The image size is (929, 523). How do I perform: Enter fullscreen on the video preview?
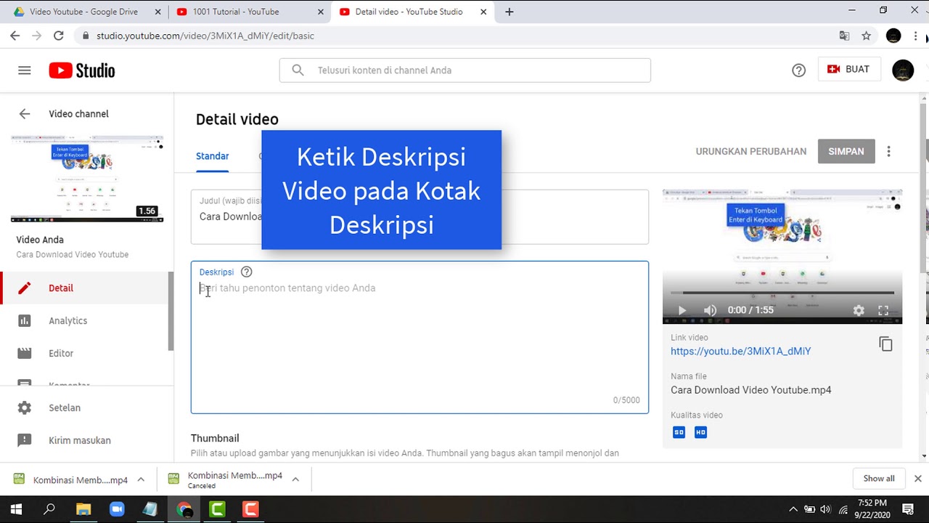coord(883,310)
